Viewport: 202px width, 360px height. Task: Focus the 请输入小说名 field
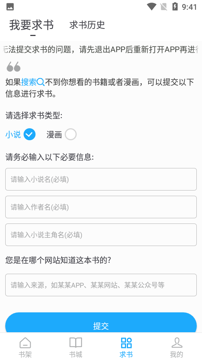(x=101, y=179)
